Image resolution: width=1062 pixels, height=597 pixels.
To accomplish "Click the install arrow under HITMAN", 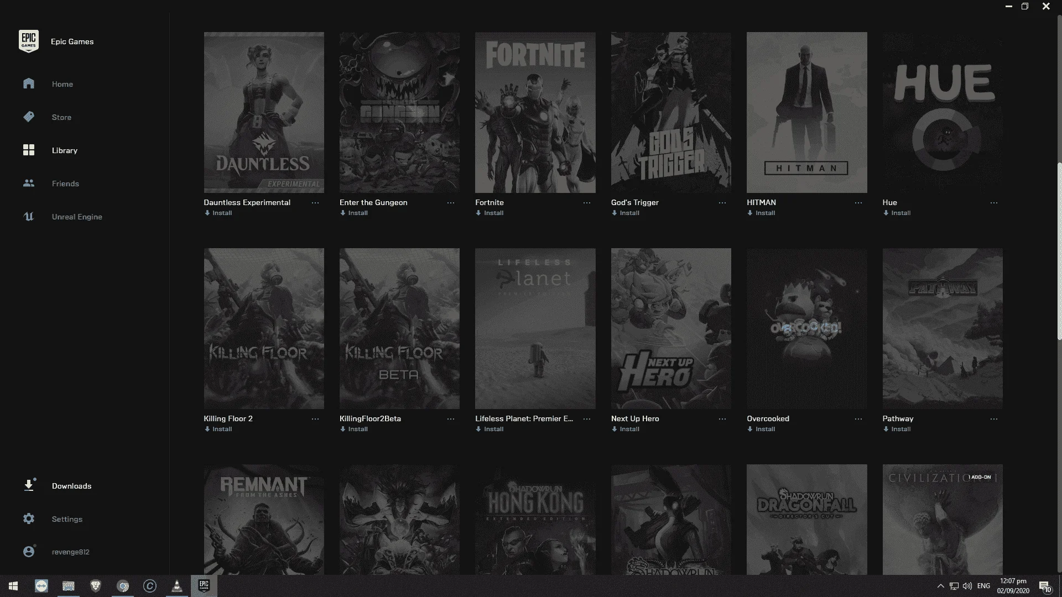I will point(750,213).
